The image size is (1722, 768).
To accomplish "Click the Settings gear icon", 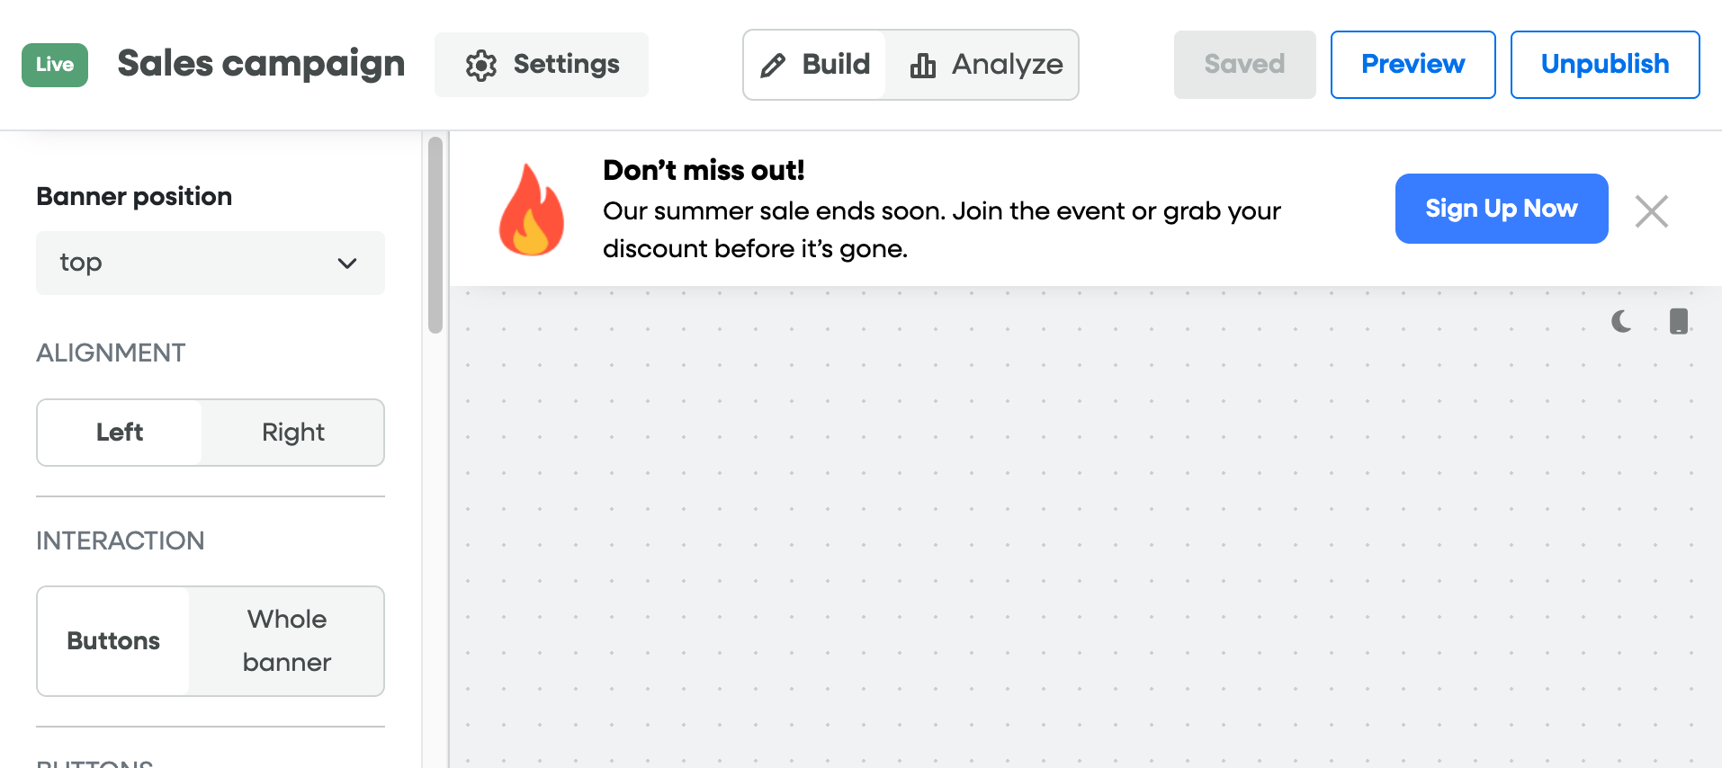I will (x=481, y=65).
